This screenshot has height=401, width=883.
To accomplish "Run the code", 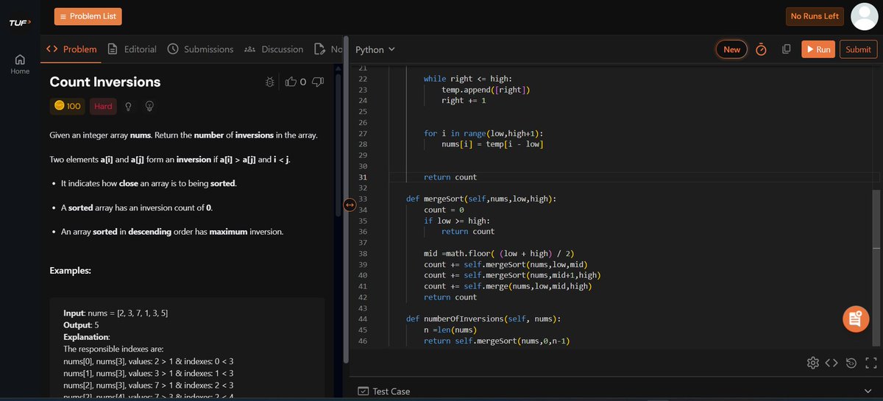I will [x=818, y=49].
